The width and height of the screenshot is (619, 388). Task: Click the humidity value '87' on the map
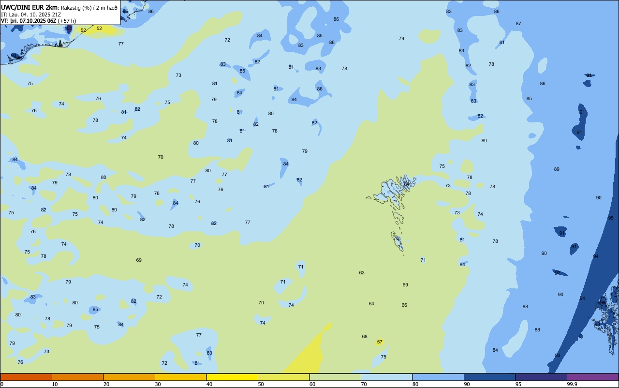click(518, 24)
